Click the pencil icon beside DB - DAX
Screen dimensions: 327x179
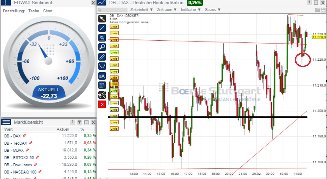pos(25,136)
